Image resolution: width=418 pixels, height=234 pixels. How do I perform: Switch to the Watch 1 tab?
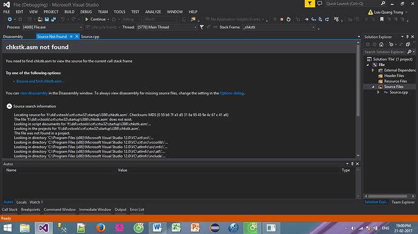coord(36,202)
